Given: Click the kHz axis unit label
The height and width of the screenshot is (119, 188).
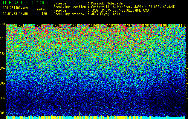Looking at the screenshot, I should point(3,24).
